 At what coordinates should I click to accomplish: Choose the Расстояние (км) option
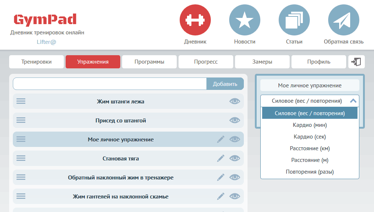[310, 148]
